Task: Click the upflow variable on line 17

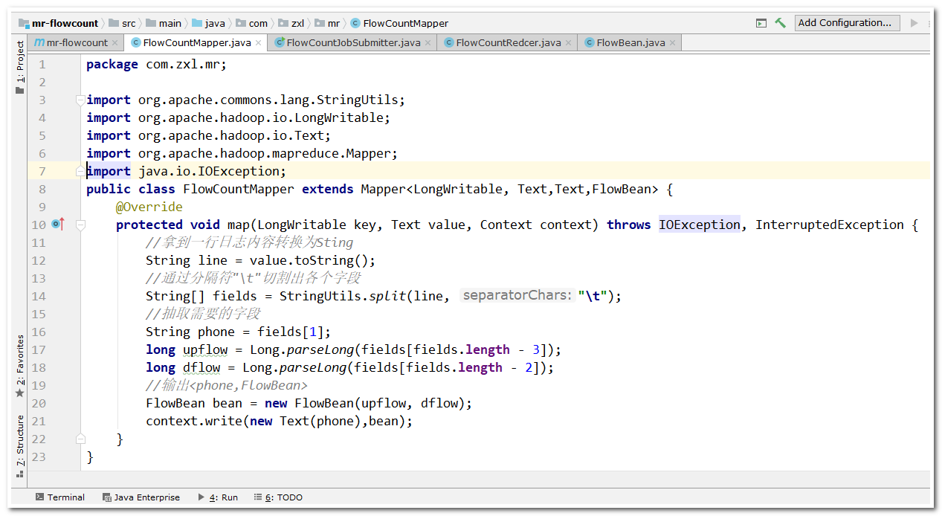Action: [x=204, y=349]
